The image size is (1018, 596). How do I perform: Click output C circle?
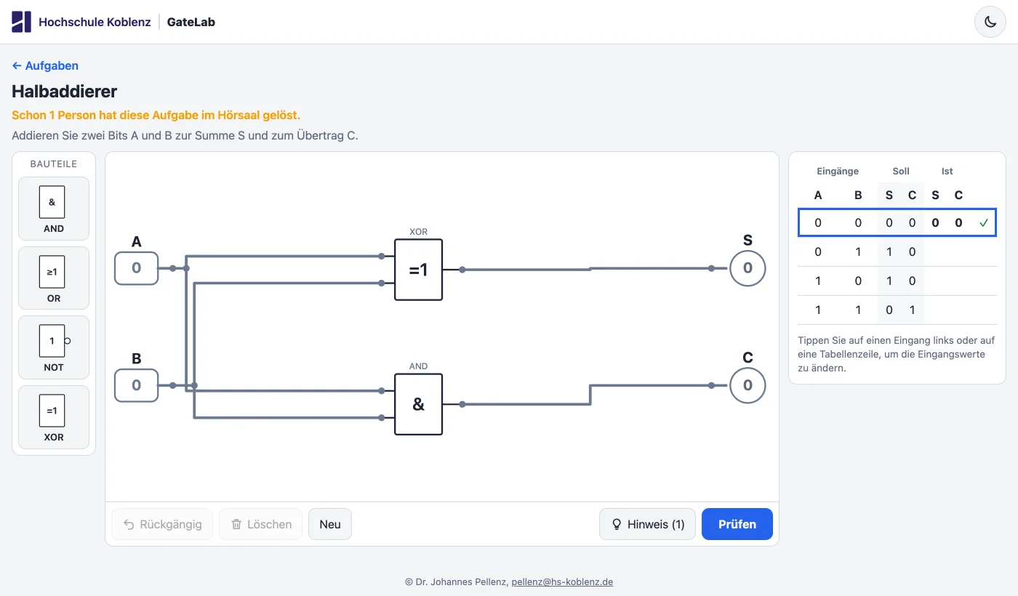(x=748, y=385)
